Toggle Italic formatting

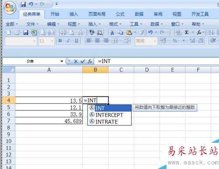click(68, 41)
